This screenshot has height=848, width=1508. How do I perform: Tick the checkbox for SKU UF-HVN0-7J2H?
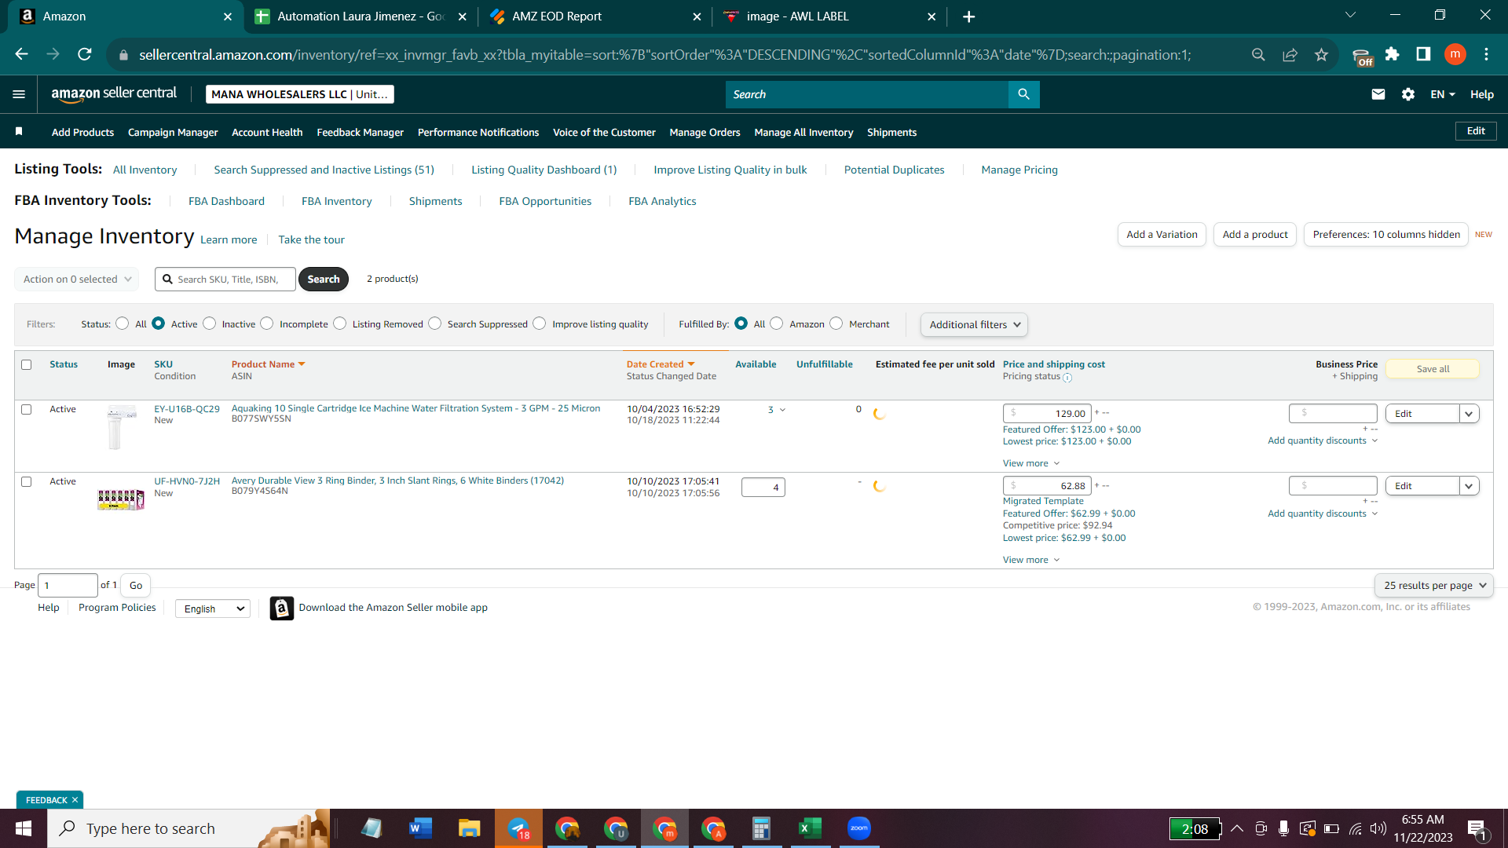pos(27,481)
